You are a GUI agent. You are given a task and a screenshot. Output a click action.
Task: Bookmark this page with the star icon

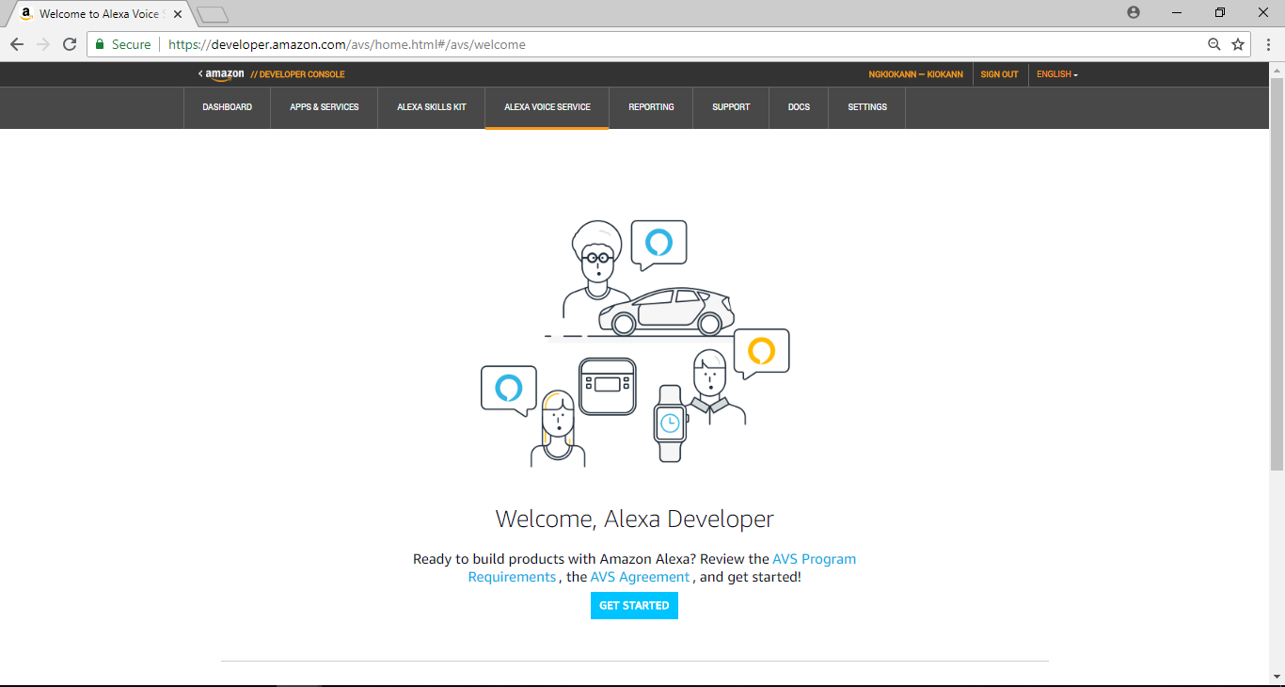click(1238, 44)
